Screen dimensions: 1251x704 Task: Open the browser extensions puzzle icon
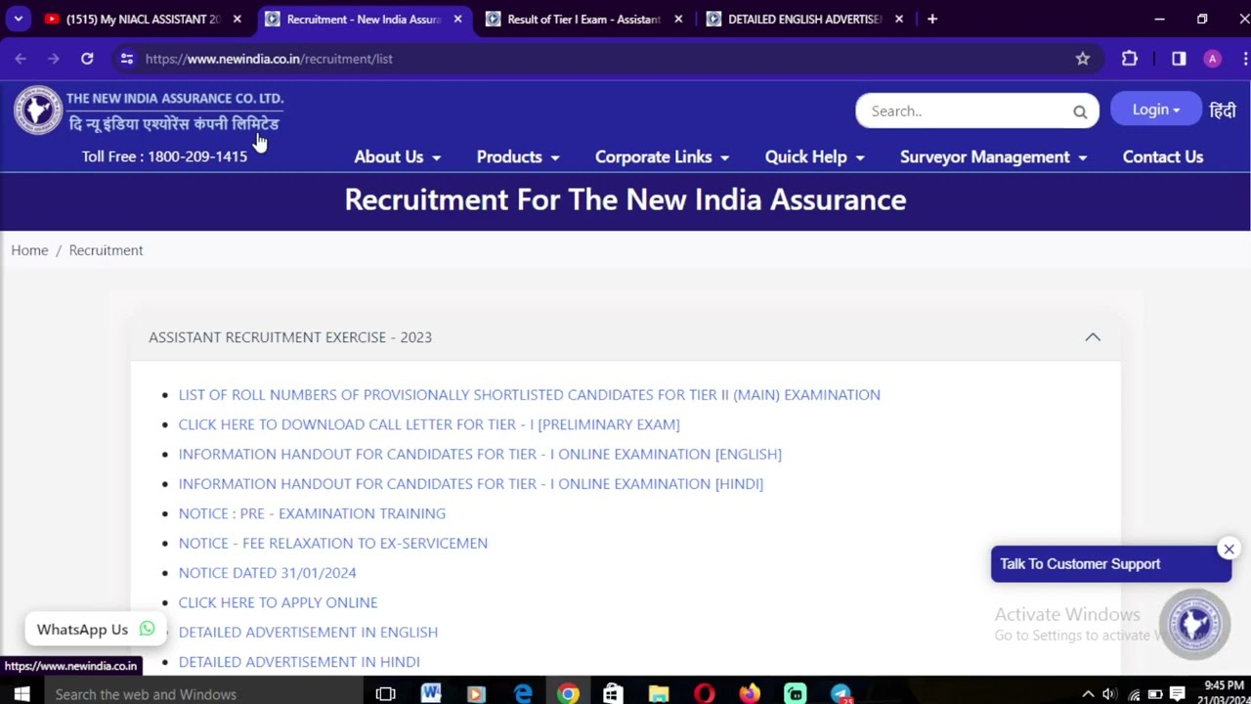[1130, 59]
